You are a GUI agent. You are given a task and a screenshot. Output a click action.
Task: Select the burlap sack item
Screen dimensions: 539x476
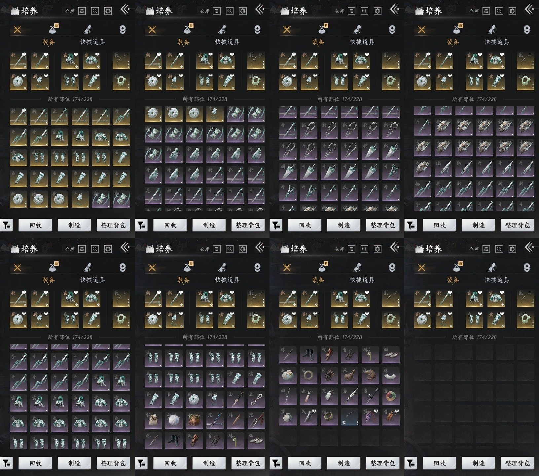(153, 420)
